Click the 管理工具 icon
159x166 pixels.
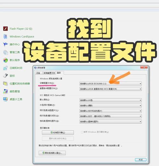[5, 52]
